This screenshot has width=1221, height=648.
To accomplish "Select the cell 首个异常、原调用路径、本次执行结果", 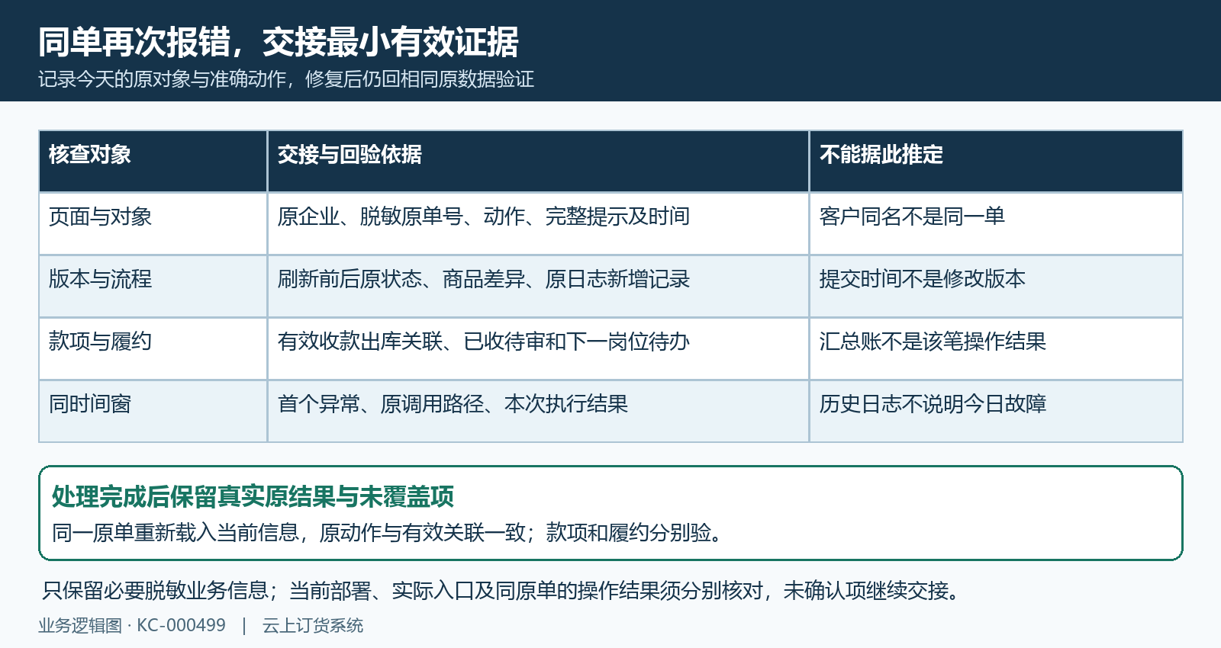I will (538, 412).
